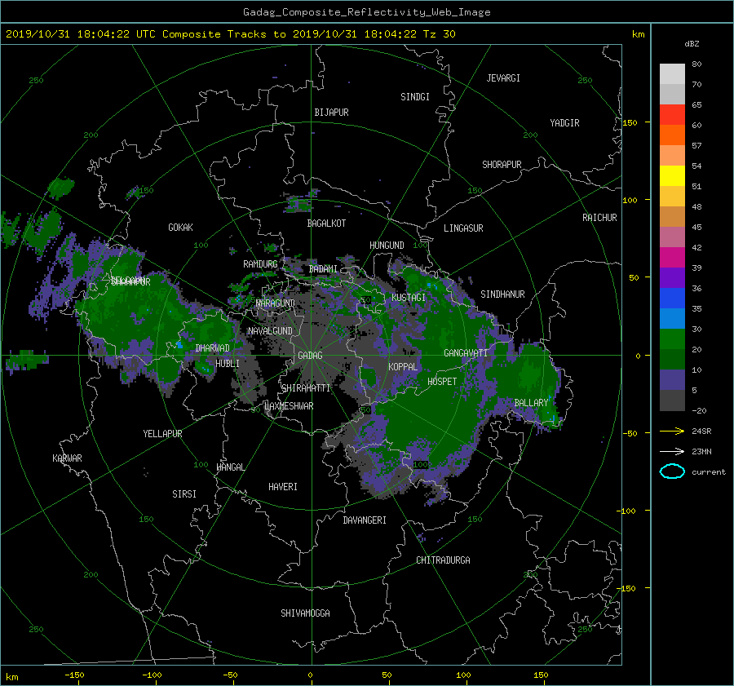Click the cyan 'current' ellipse legend symbol
The image size is (734, 686).
point(672,471)
